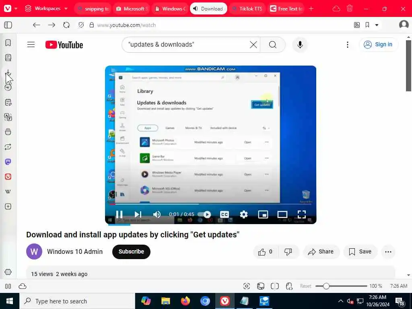Pause the video
This screenshot has width=412, height=309.
coord(119,214)
